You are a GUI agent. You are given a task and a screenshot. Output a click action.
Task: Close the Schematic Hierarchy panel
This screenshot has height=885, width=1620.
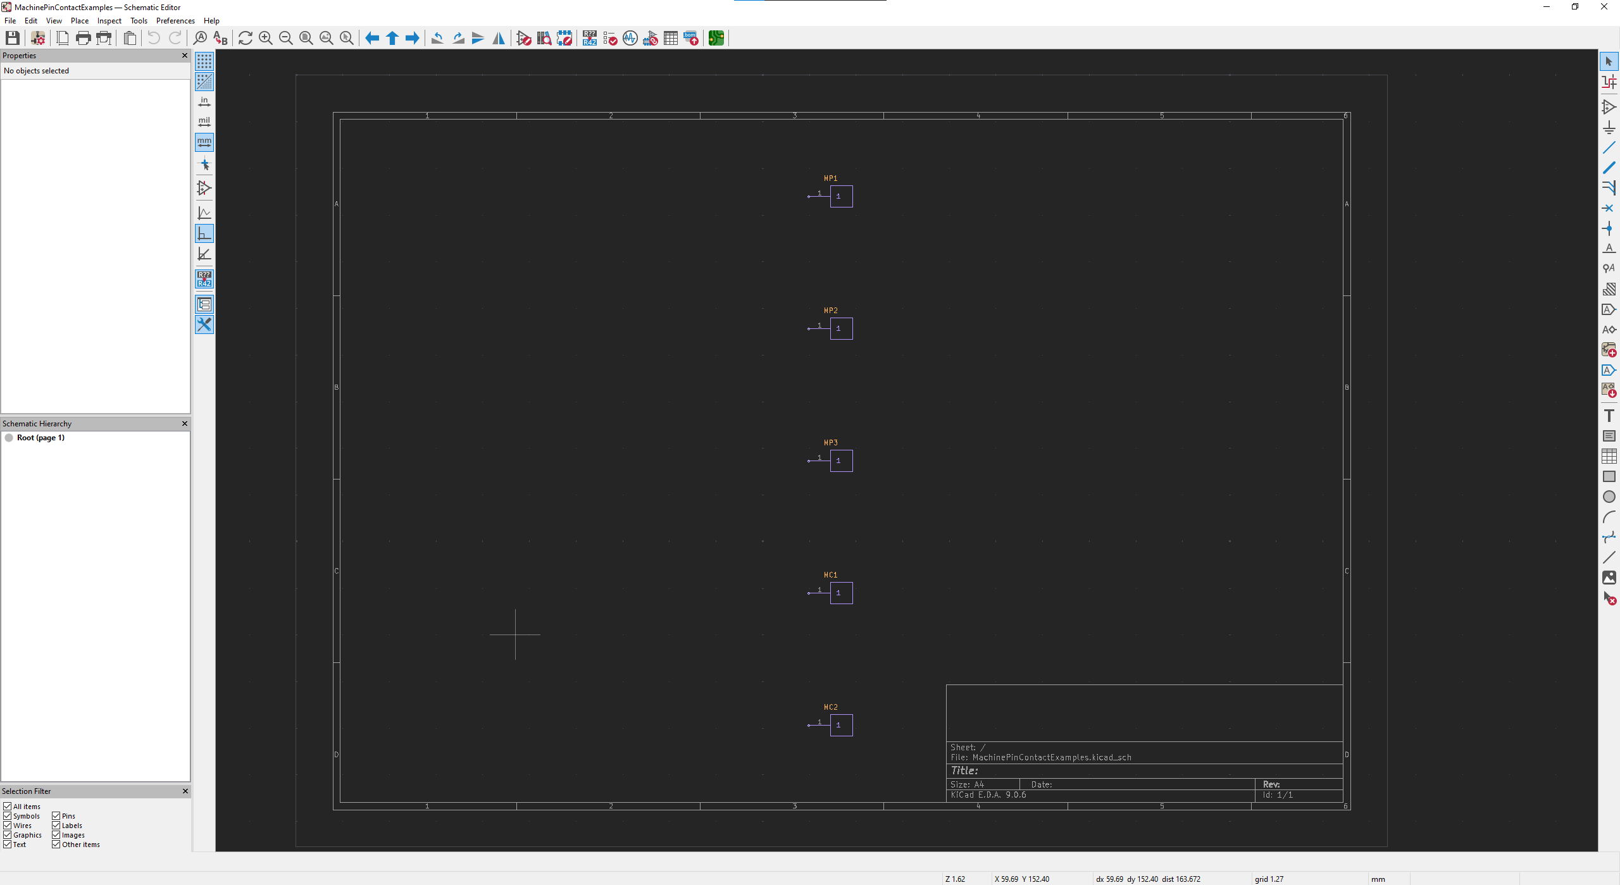click(185, 424)
